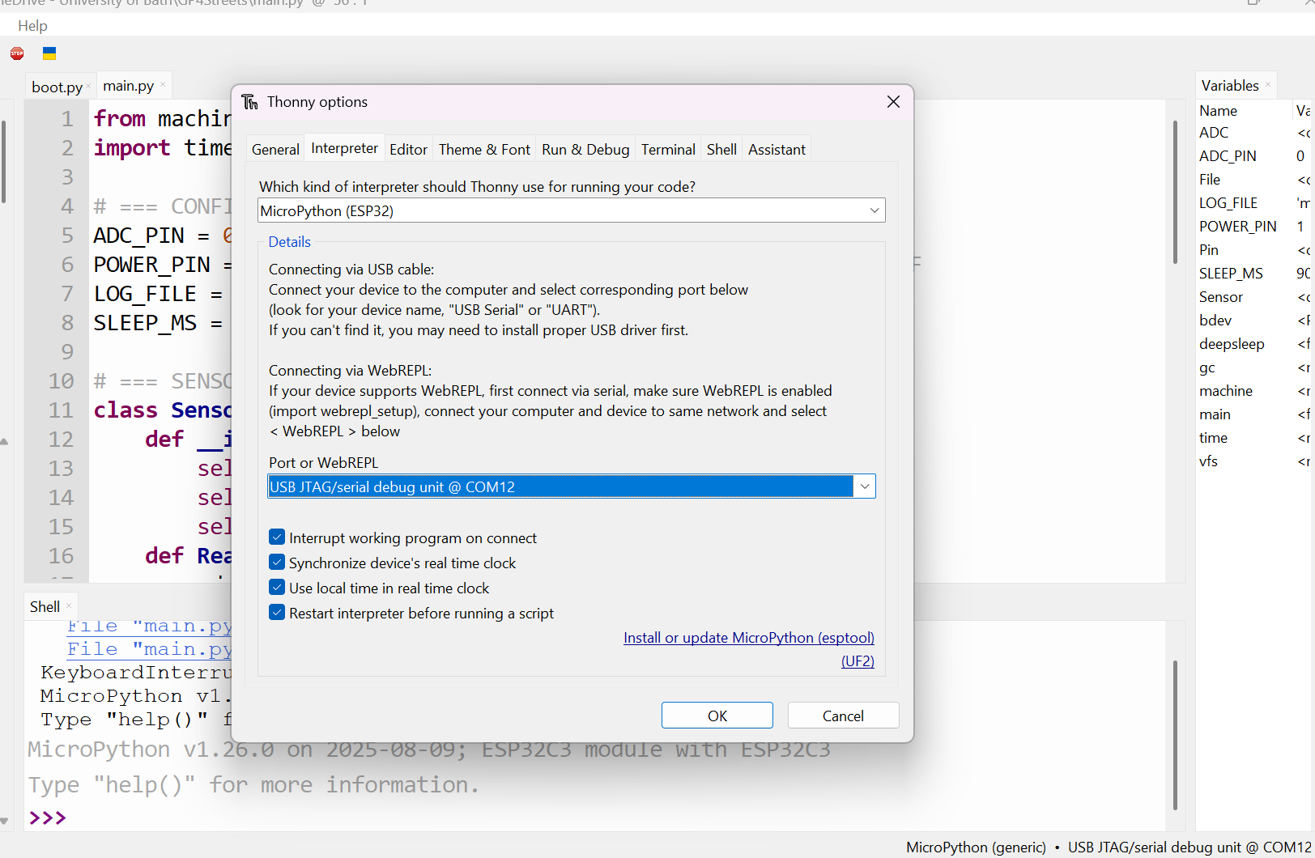Select the File variable row

tap(1253, 180)
